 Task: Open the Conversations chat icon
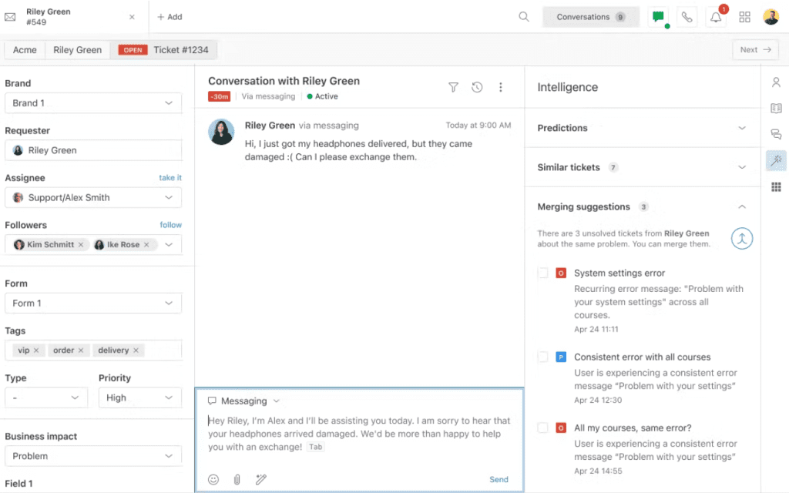pyautogui.click(x=657, y=16)
